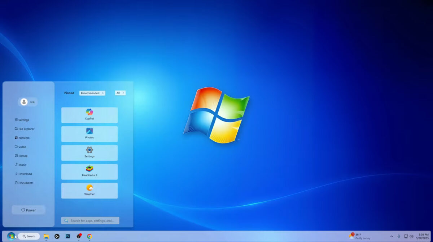Click the volume icon in the system tray
Image resolution: width=433 pixels, height=242 pixels.
(412, 236)
